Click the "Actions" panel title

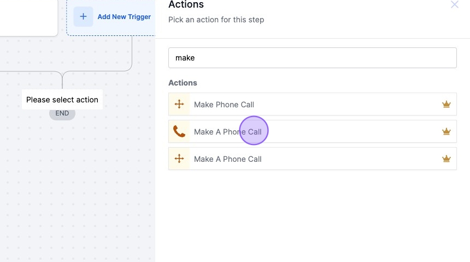click(186, 5)
